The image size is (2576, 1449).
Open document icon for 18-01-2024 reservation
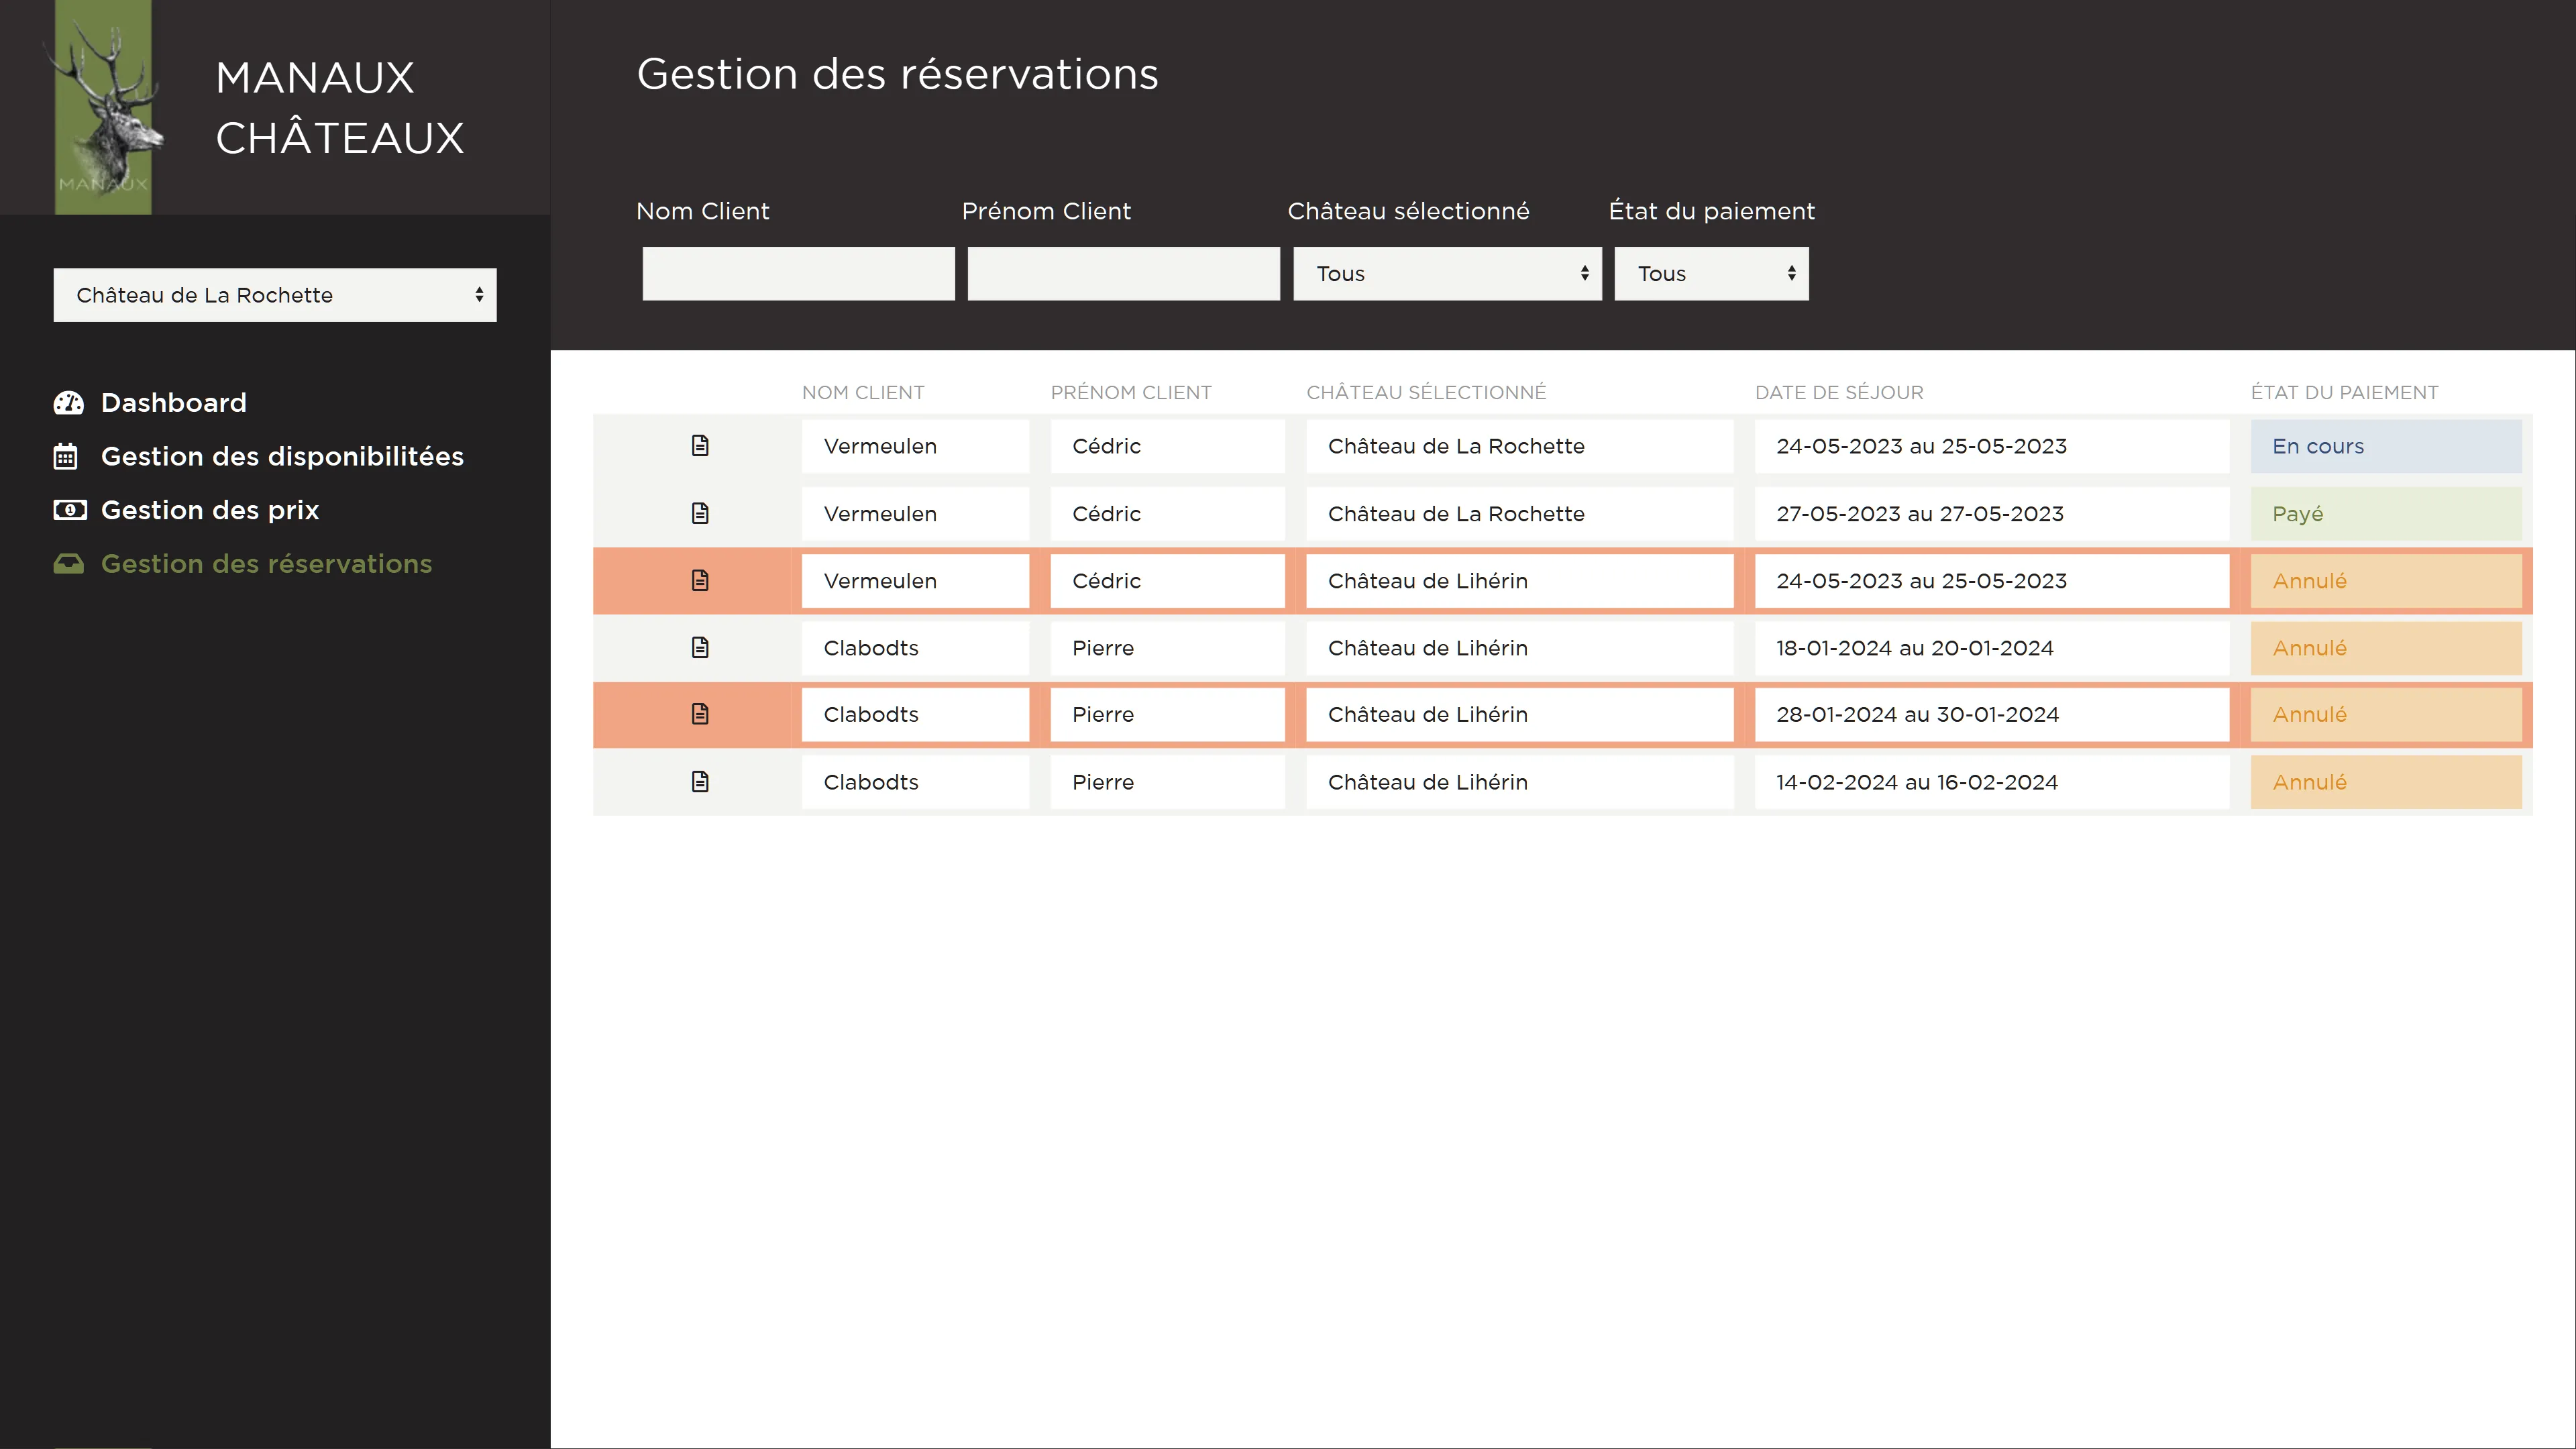(x=700, y=647)
